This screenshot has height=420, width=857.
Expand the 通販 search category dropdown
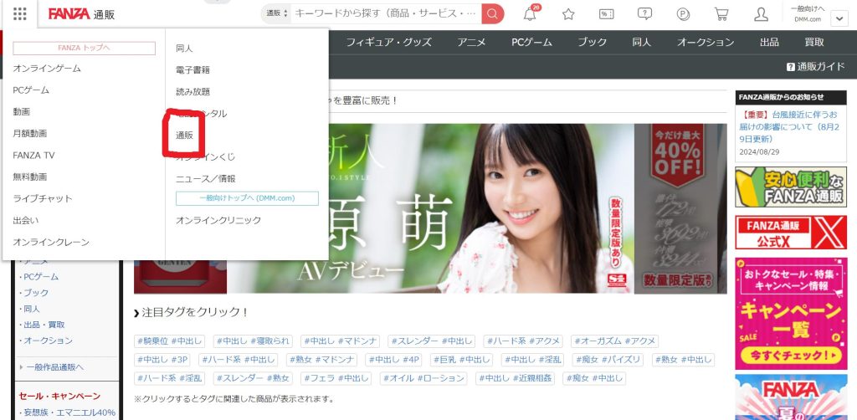coord(275,14)
